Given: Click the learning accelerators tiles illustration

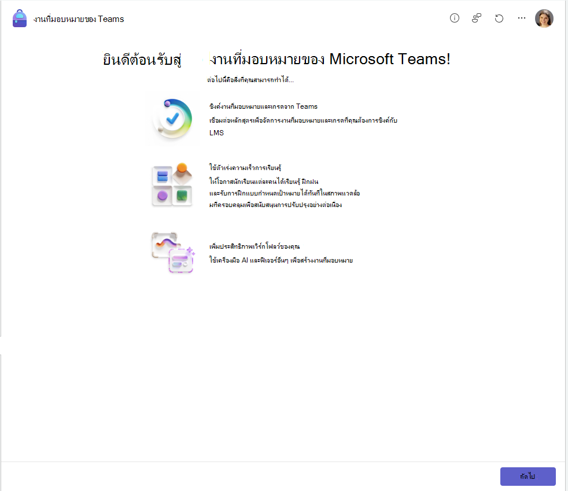Looking at the screenshot, I should tap(172, 184).
